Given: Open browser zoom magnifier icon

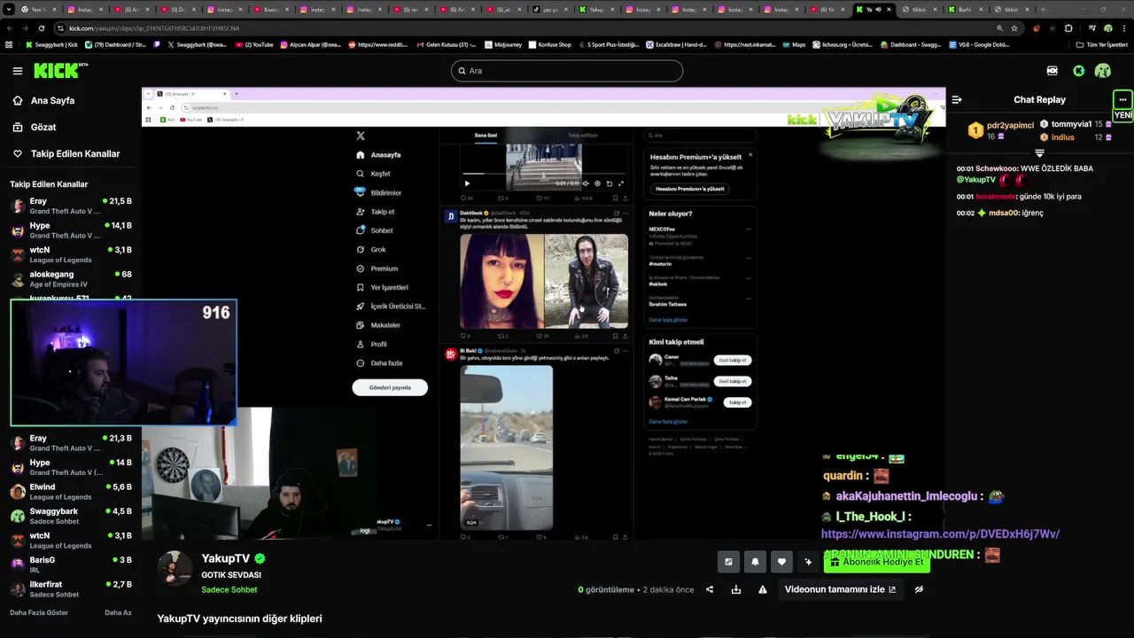Looking at the screenshot, I should click(1000, 28).
